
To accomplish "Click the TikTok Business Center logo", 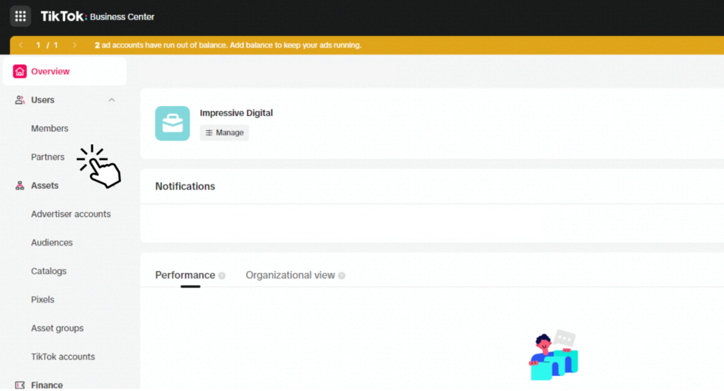I will click(97, 16).
